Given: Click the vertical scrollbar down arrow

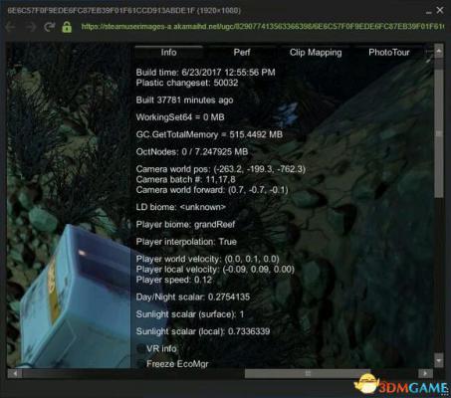Looking at the screenshot, I should pyautogui.click(x=439, y=360).
